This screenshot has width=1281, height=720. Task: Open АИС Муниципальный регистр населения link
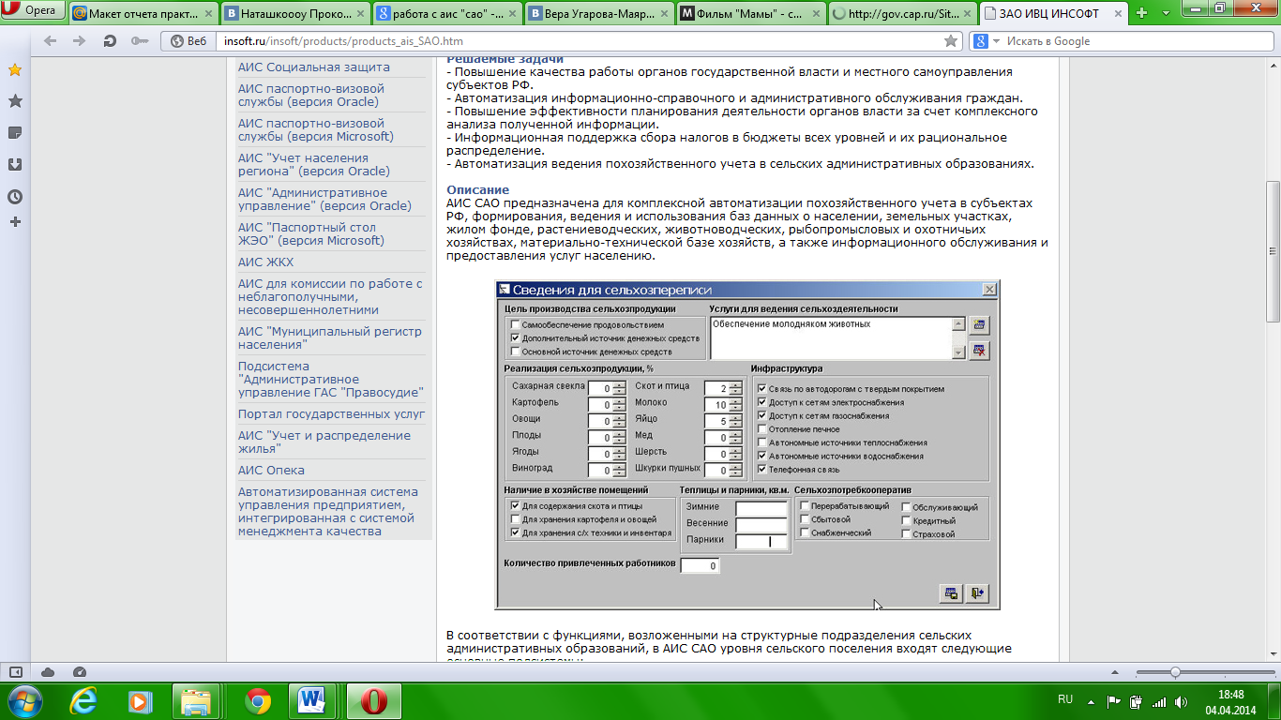click(x=330, y=337)
